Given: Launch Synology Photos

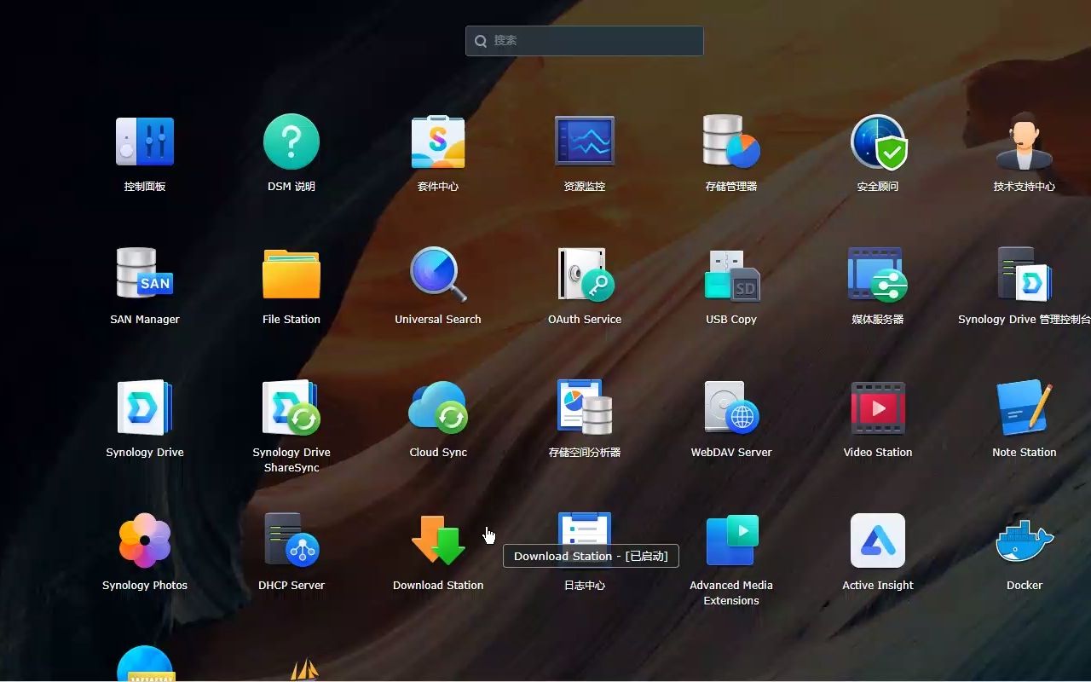Looking at the screenshot, I should click(x=145, y=540).
